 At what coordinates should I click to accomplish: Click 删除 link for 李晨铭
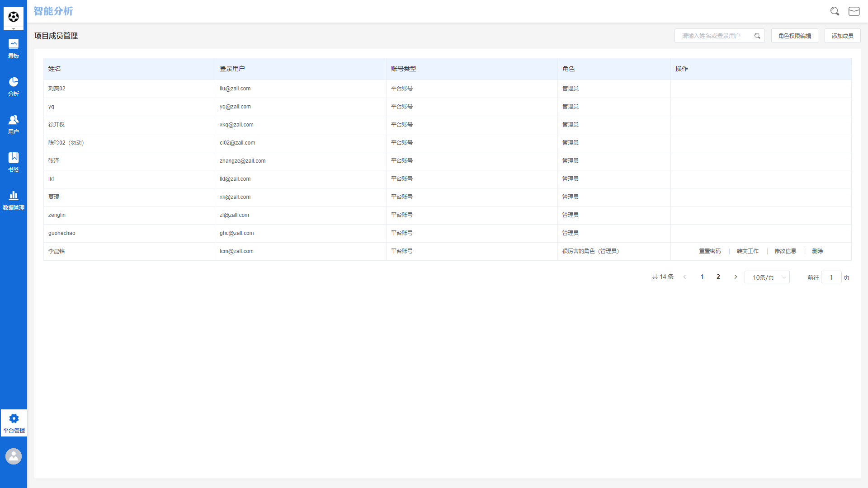pyautogui.click(x=817, y=251)
